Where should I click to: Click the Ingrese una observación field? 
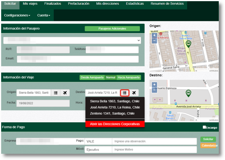tap(155, 141)
